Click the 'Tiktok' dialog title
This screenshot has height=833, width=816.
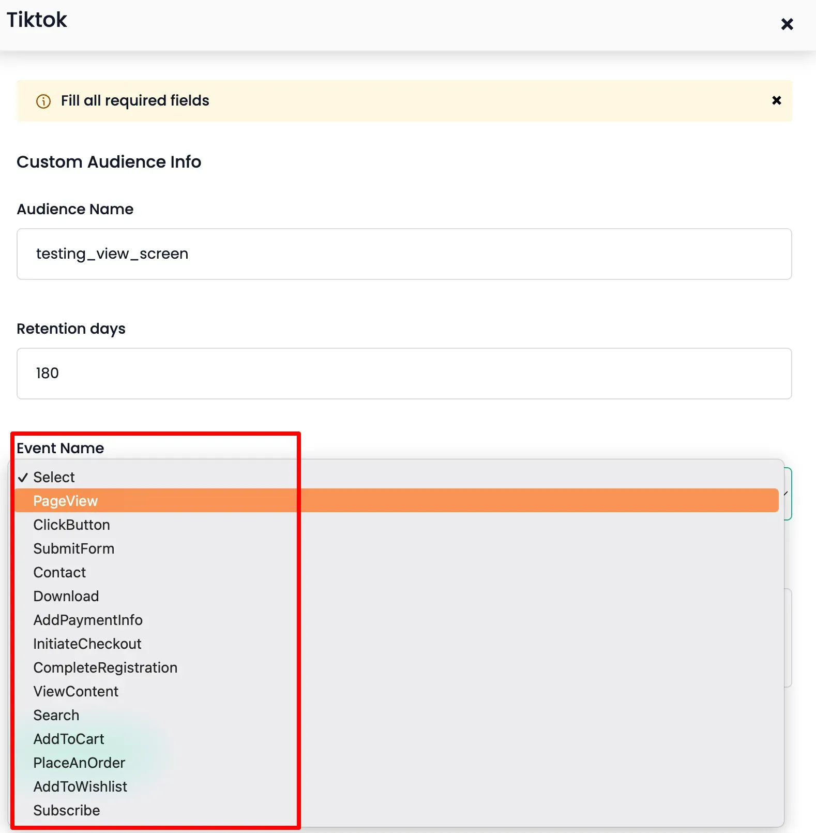(37, 20)
